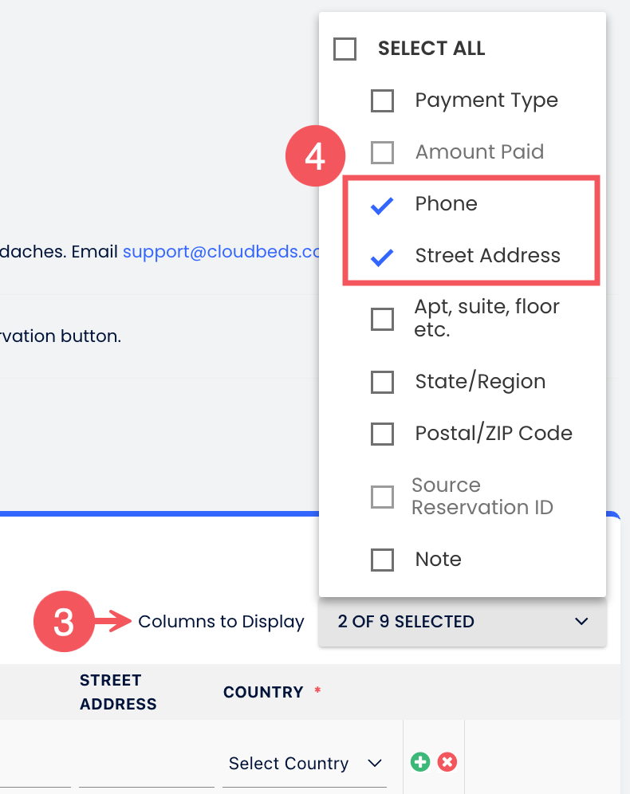The width and height of the screenshot is (630, 794).
Task: Click the Country column header
Action: pos(263,692)
